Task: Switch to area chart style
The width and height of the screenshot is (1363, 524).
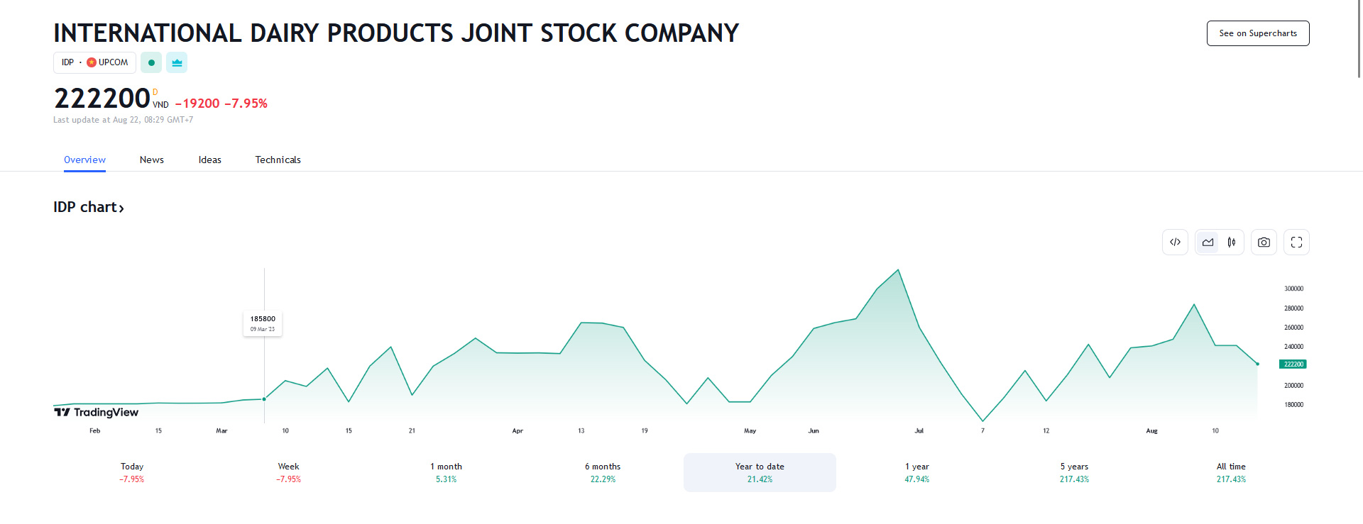Action: pos(1208,243)
